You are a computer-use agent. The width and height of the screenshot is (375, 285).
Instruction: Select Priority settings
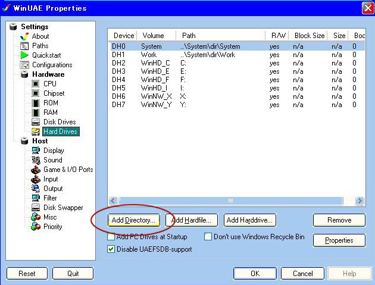coord(52,227)
